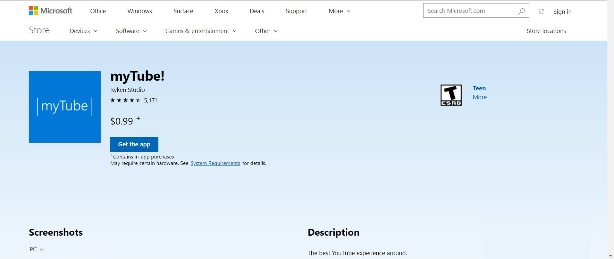Click the Description heading
This screenshot has height=259, width=614.
pyautogui.click(x=333, y=232)
